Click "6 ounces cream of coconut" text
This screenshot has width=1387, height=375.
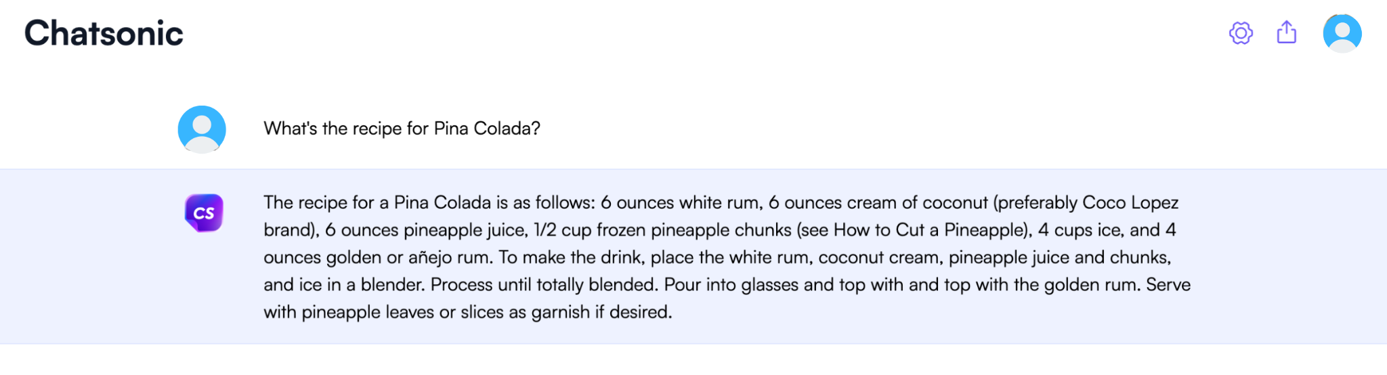tap(878, 202)
